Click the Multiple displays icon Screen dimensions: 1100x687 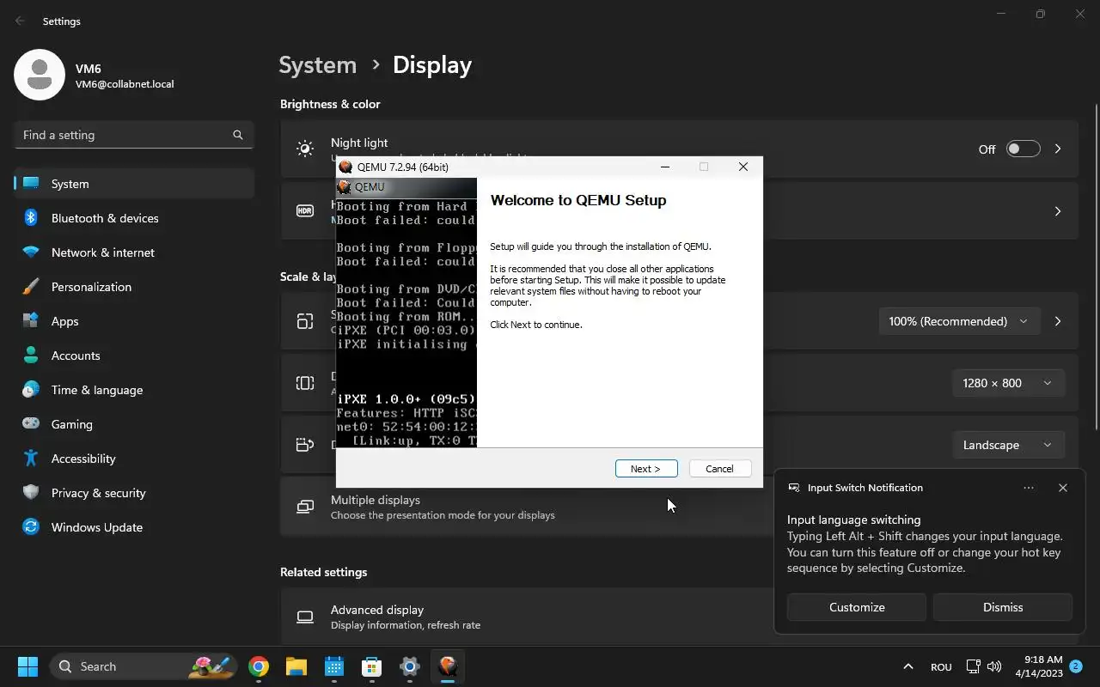click(x=305, y=507)
